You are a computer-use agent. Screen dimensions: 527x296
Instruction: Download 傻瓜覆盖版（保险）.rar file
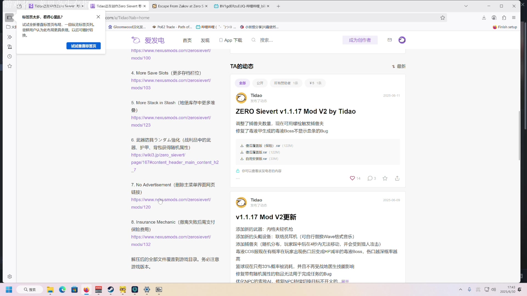263,146
